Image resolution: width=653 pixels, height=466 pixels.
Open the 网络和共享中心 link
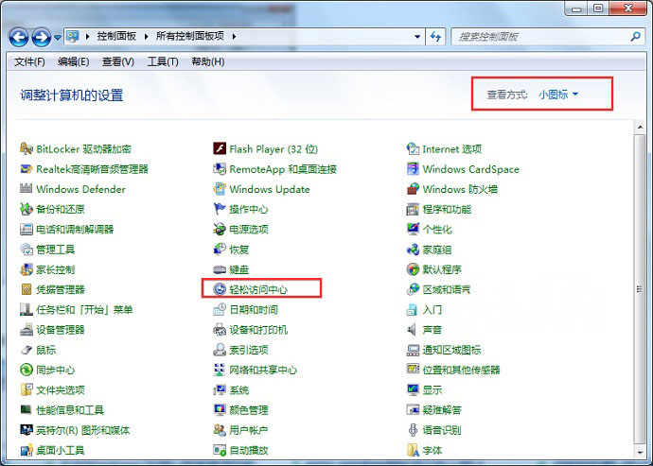pyautogui.click(x=263, y=370)
